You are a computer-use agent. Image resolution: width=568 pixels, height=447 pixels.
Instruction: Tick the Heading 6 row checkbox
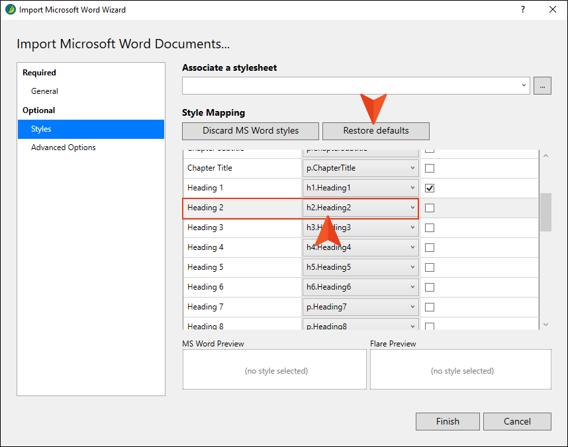pyautogui.click(x=430, y=288)
